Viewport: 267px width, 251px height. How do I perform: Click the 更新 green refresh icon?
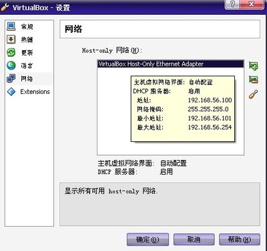tap(11, 53)
